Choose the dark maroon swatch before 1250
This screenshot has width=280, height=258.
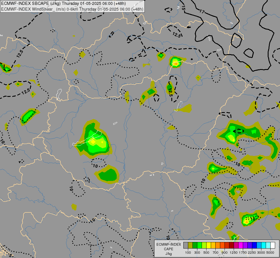[231, 245]
